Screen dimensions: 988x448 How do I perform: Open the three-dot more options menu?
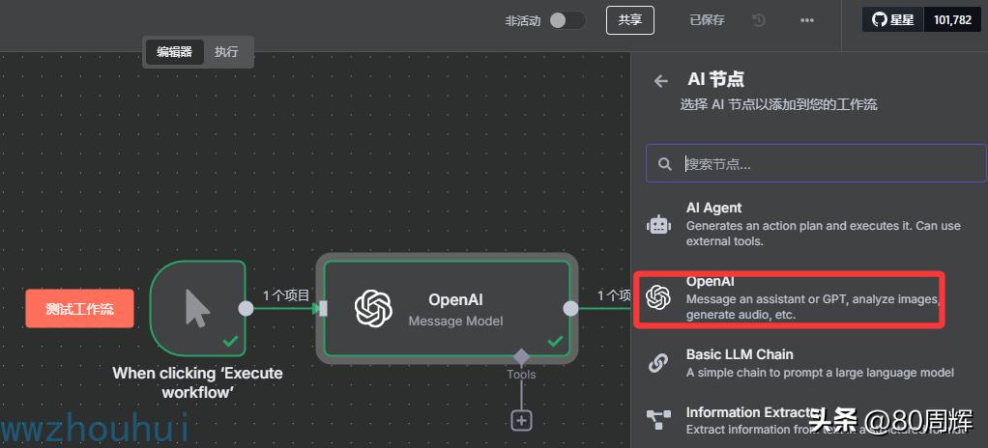click(x=806, y=20)
